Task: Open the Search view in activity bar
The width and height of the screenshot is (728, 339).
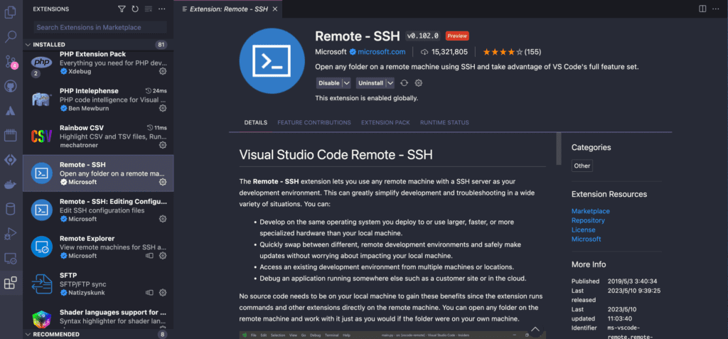Action: point(11,36)
